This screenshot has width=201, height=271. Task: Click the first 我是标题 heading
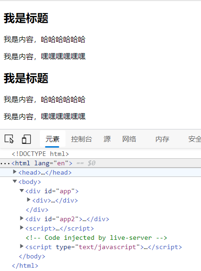click(x=26, y=18)
